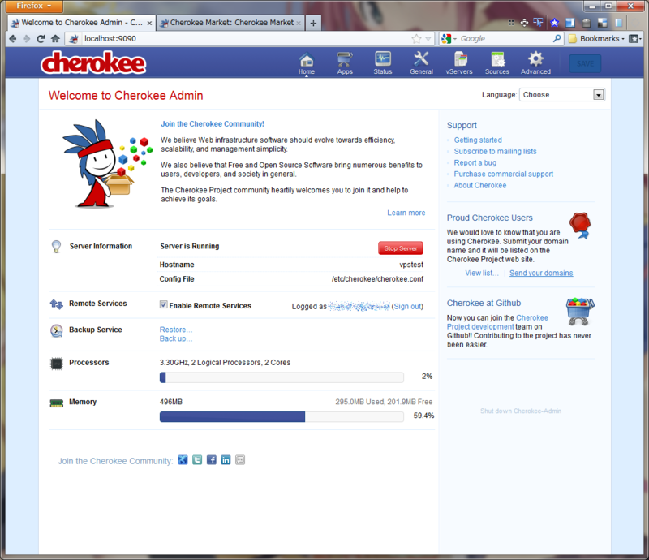Viewport: 649px width, 560px height.
Task: Open General settings wrench icon
Action: click(x=421, y=63)
